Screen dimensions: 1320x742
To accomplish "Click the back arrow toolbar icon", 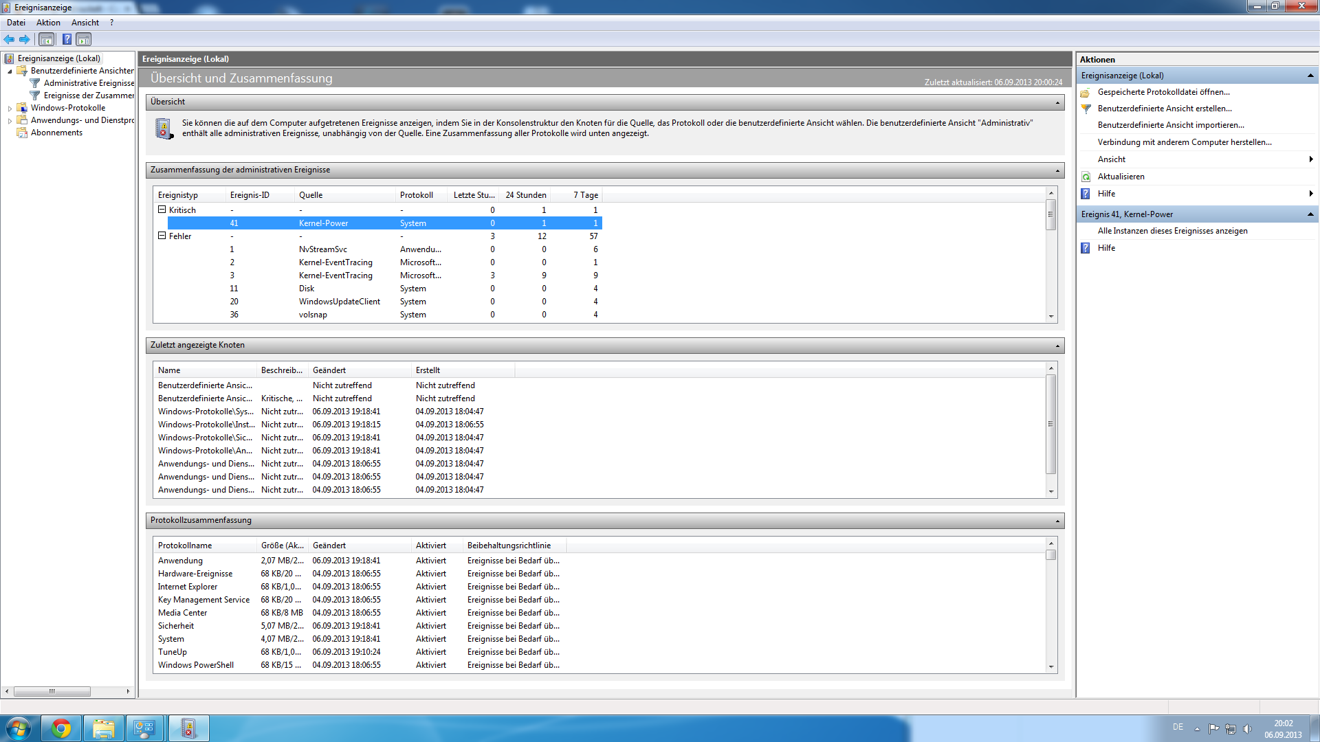I will (x=9, y=39).
